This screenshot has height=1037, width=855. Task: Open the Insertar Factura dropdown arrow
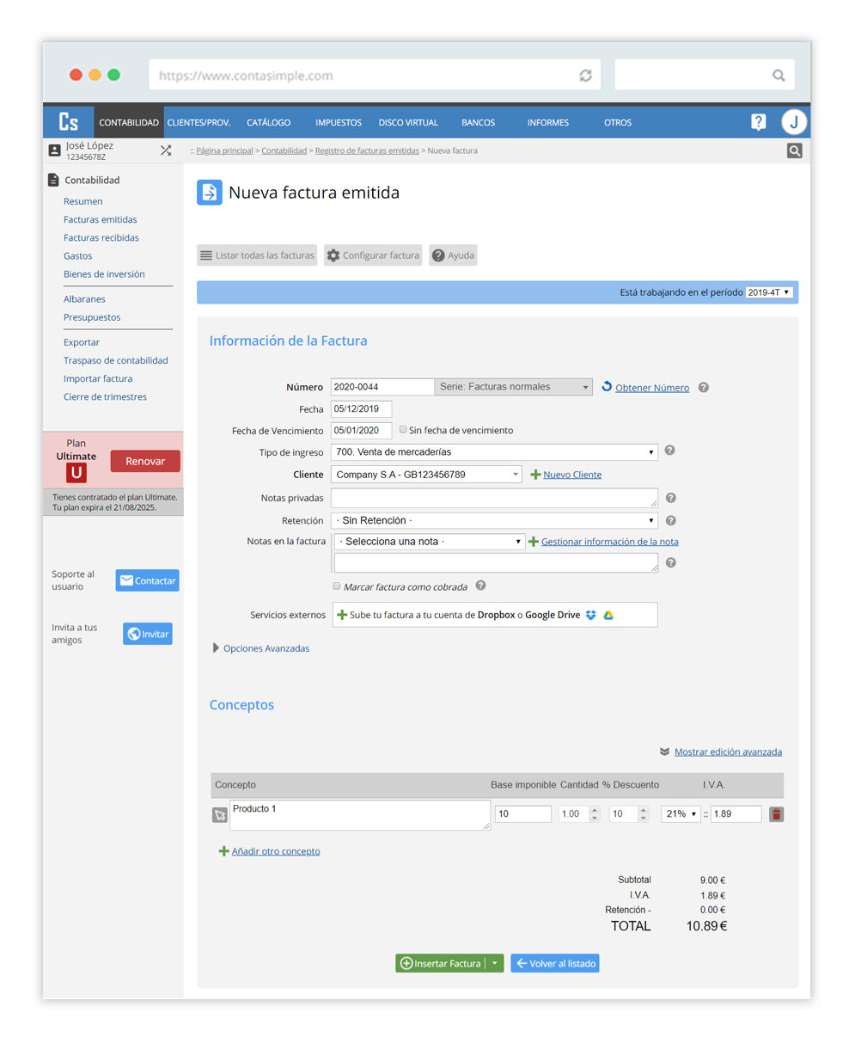click(495, 963)
